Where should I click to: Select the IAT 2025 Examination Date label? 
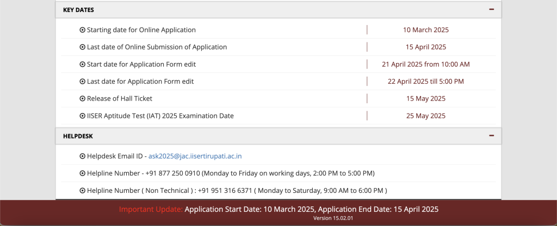pyautogui.click(x=160, y=116)
